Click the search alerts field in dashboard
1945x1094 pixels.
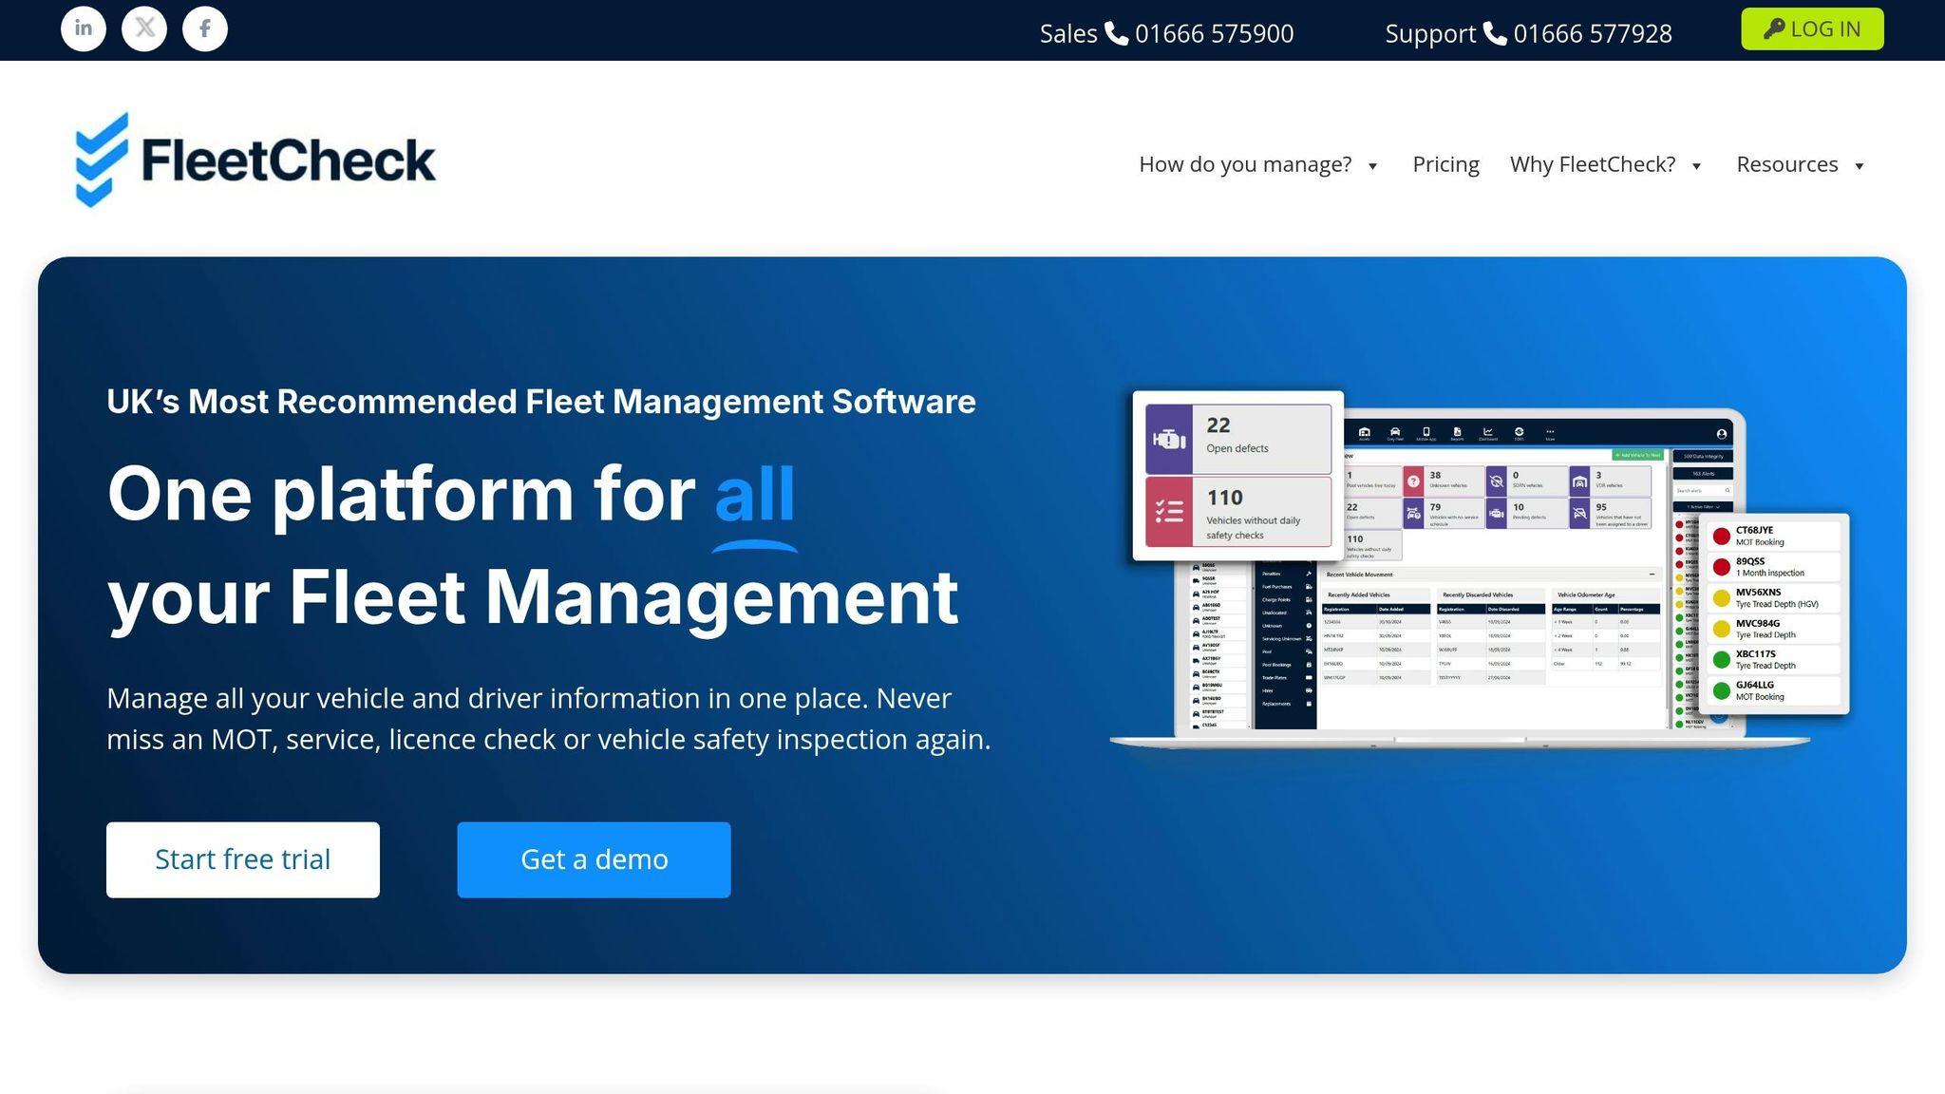pos(1703,490)
